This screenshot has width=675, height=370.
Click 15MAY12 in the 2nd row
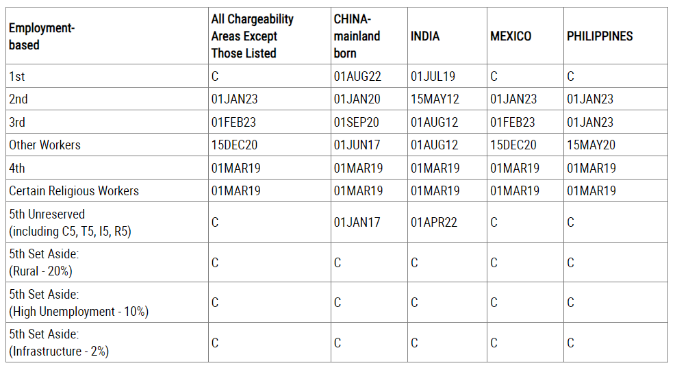(435, 99)
